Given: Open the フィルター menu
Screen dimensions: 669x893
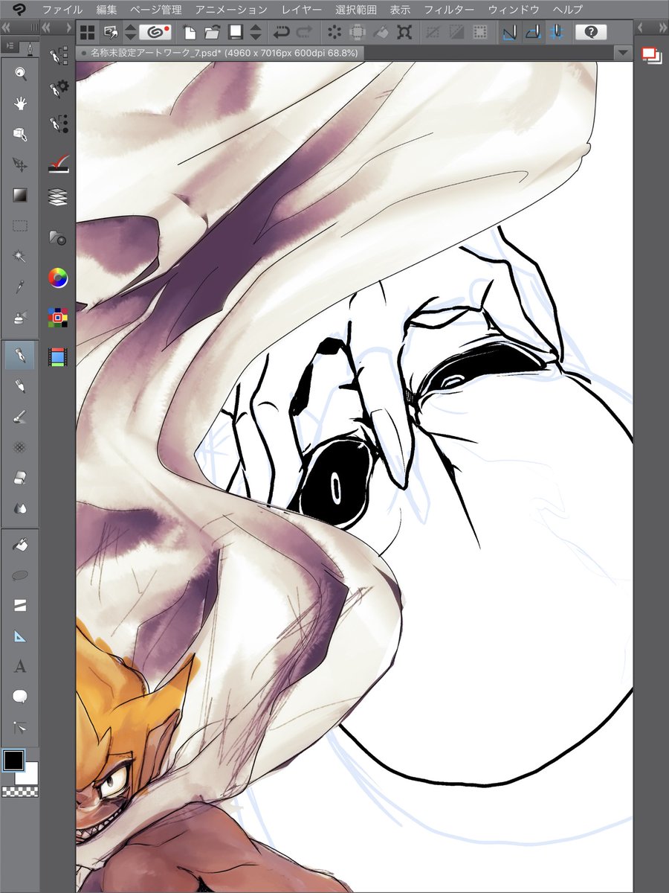Looking at the screenshot, I should pos(448,10).
